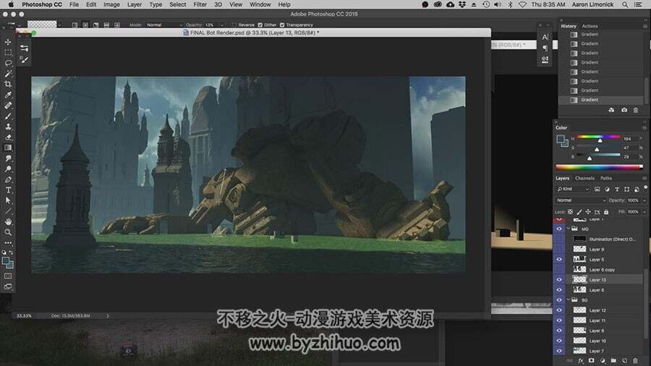Select the Crop tool
This screenshot has width=651, height=366.
pos(8,84)
